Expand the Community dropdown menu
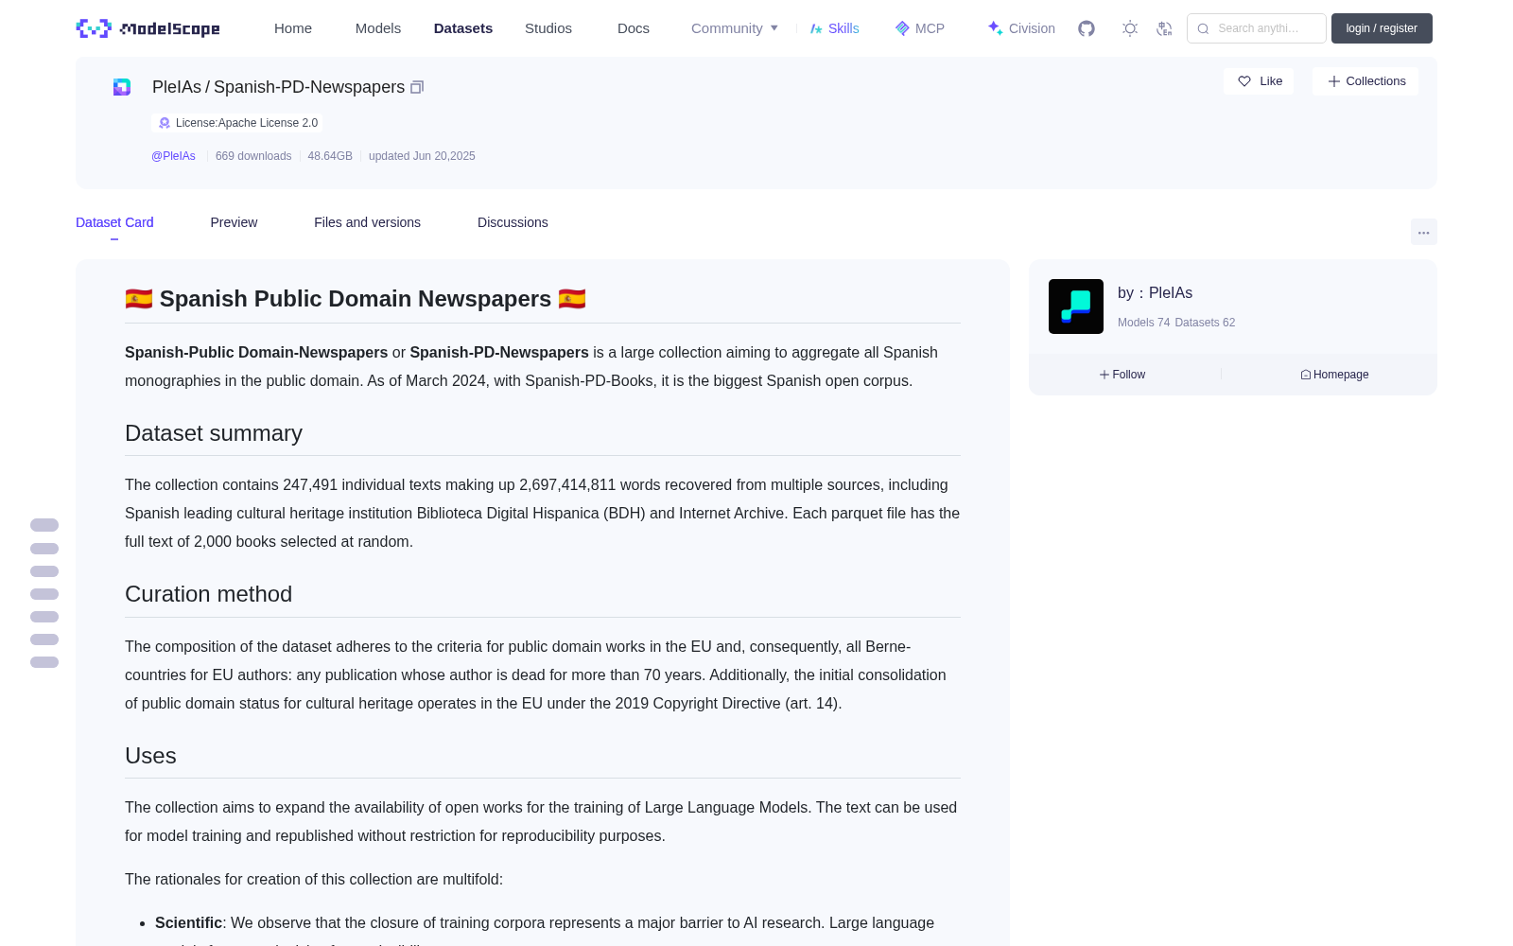The image size is (1513, 946). point(735,28)
